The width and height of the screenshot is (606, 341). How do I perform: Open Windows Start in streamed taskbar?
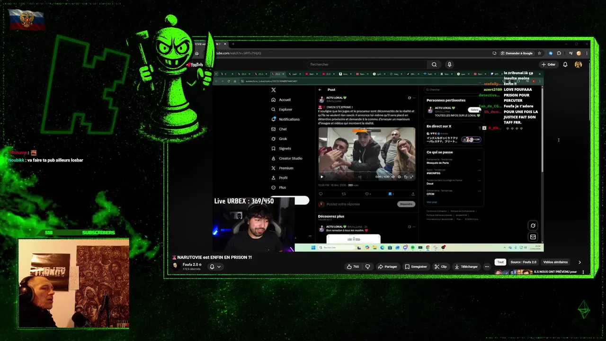313,247
